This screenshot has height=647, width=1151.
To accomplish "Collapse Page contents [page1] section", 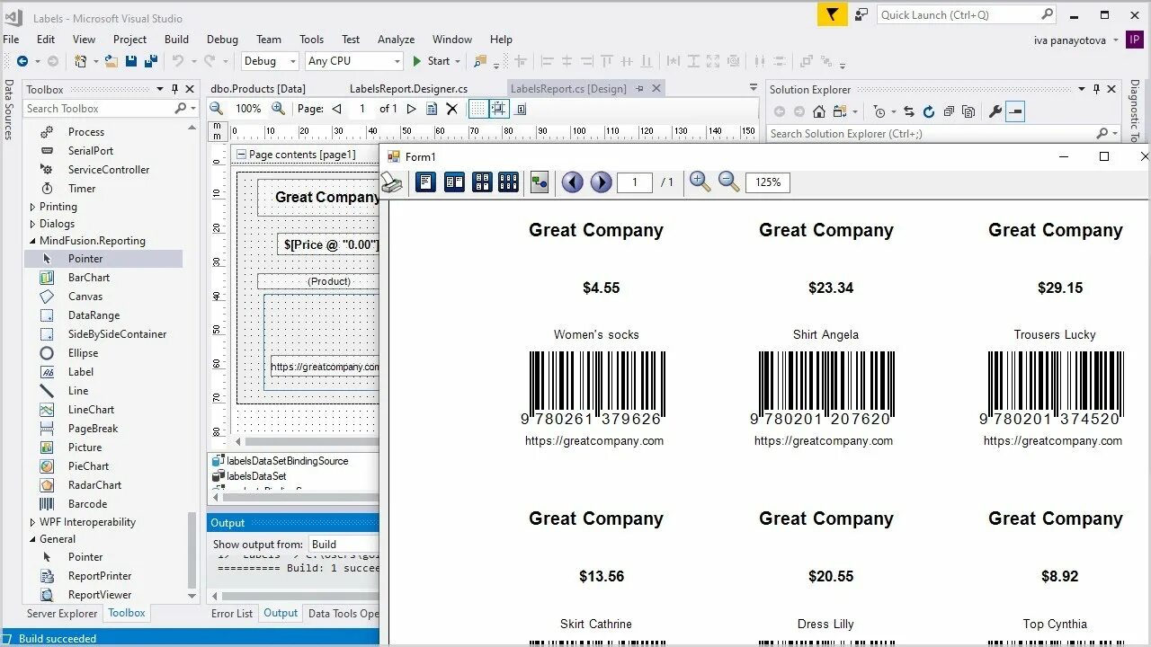I will point(241,155).
